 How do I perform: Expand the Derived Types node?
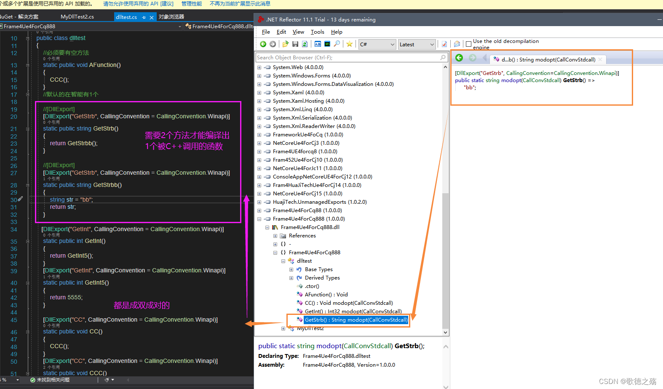click(x=291, y=278)
